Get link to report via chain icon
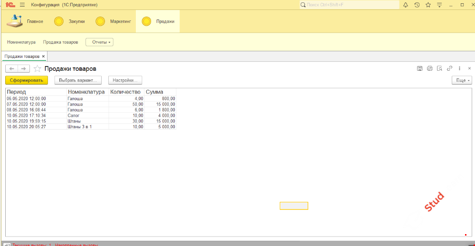 [449, 68]
